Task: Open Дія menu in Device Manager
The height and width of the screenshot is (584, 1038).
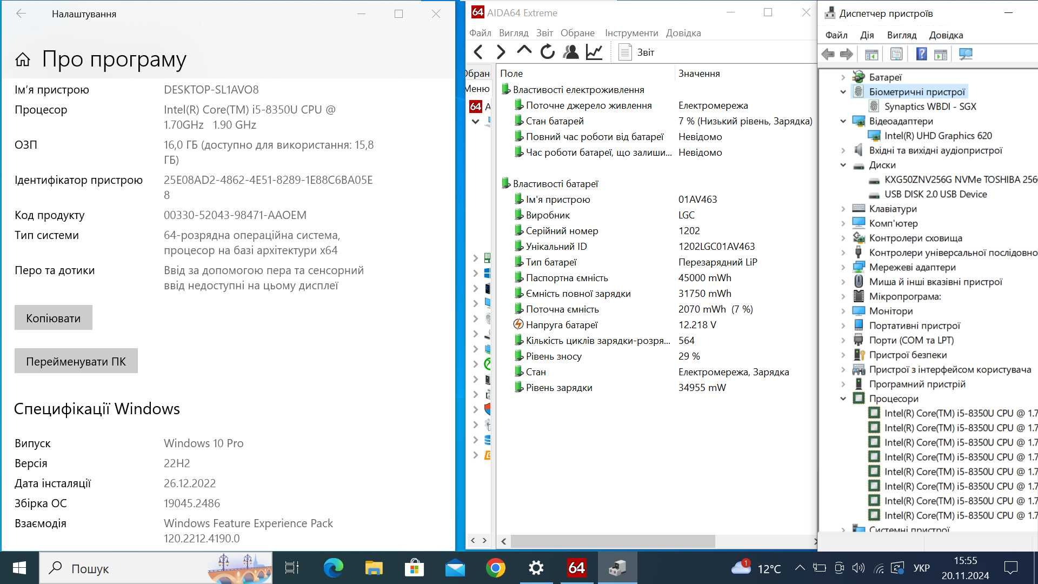Action: (x=867, y=35)
